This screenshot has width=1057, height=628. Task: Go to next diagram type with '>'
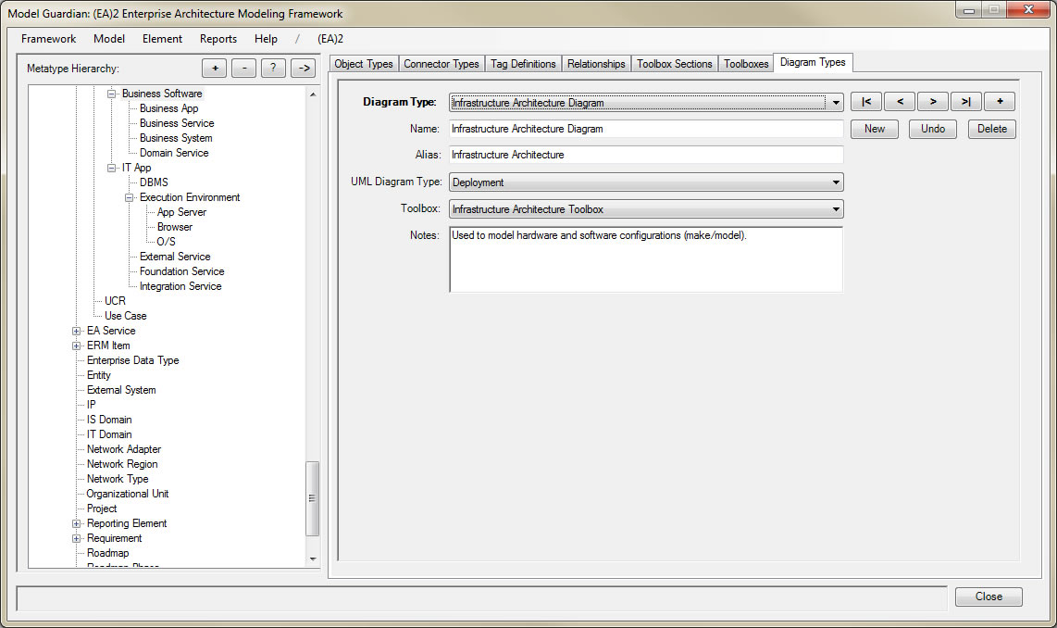(x=933, y=102)
